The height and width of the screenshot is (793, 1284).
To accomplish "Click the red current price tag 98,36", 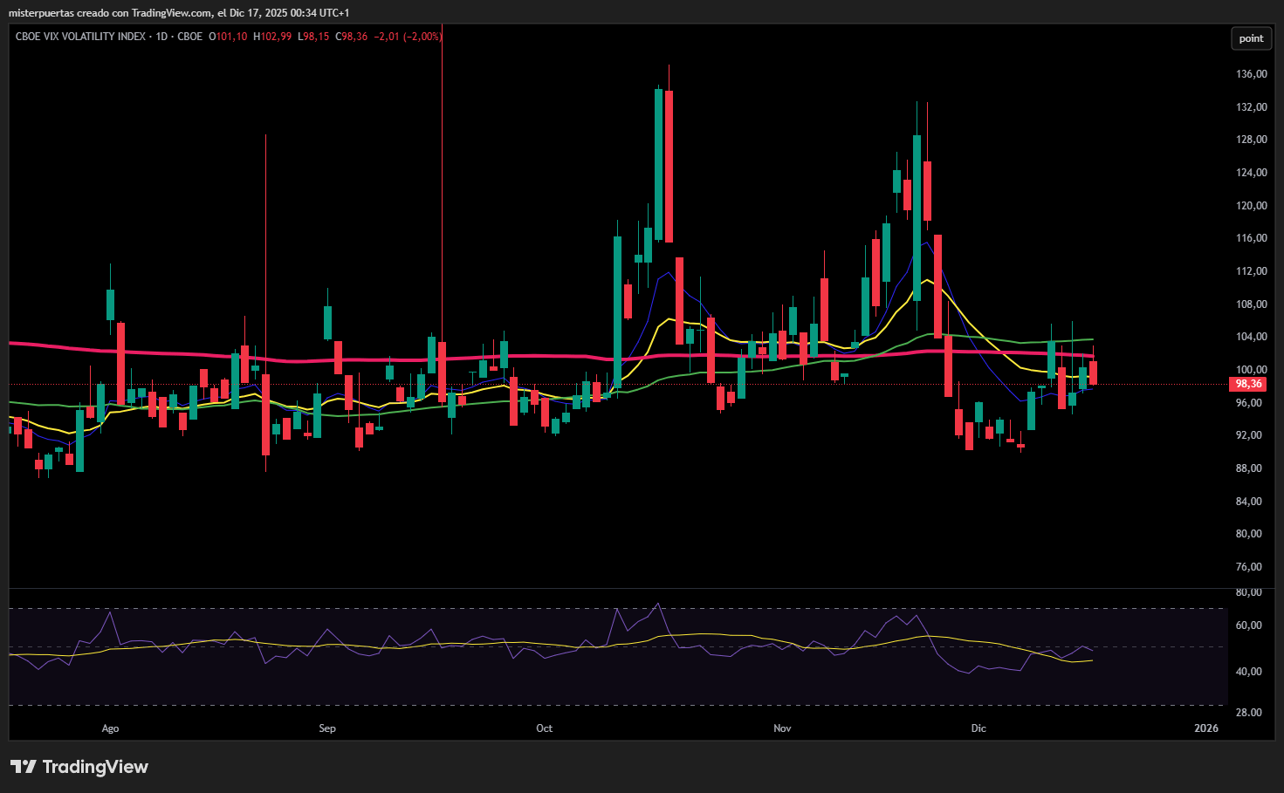I will (1248, 384).
